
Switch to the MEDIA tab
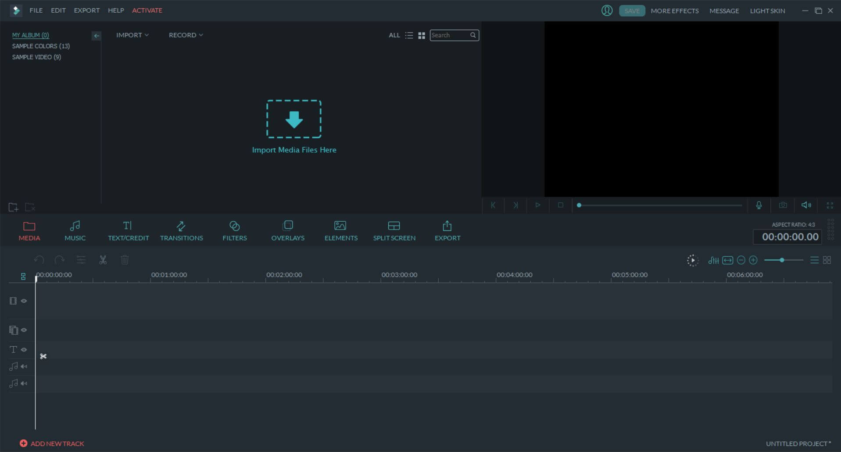click(29, 231)
